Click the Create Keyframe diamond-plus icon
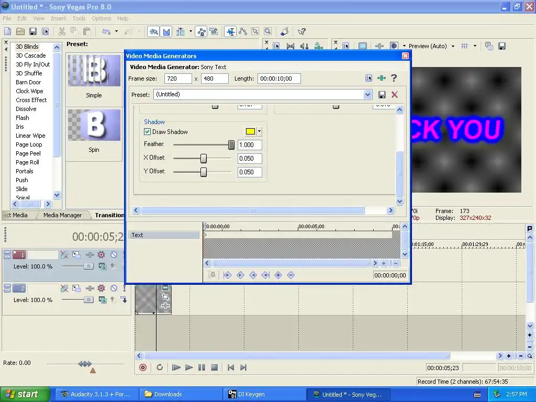The image size is (536, 402). tap(278, 275)
